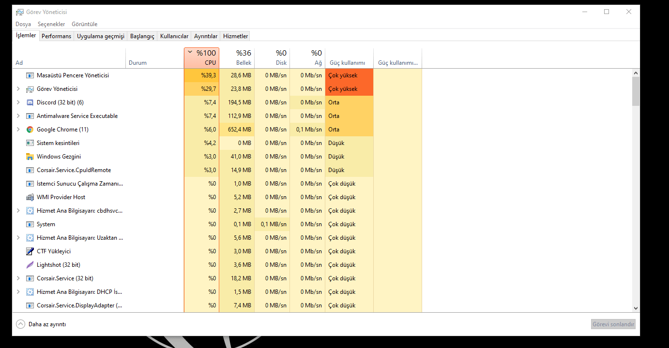Sort by the Disk column header

(x=273, y=58)
